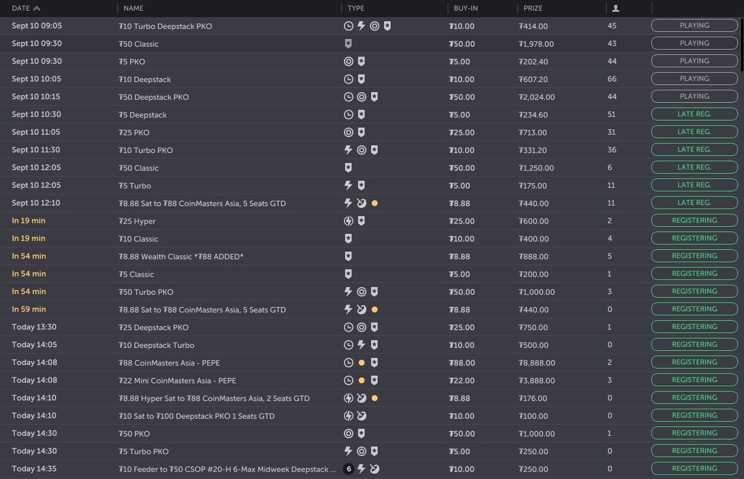Sort by the players icon column header
Screen dimensions: 744x479
tap(616, 8)
